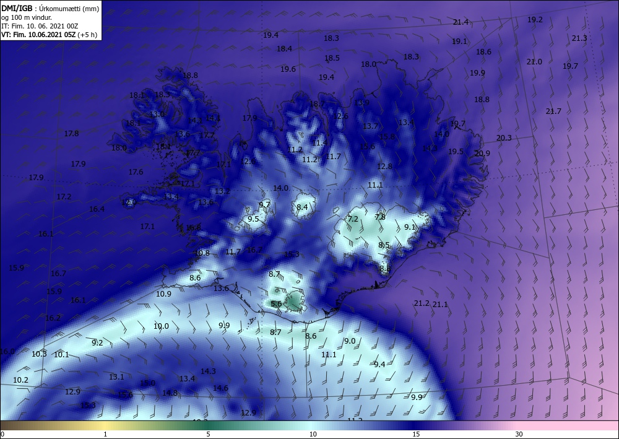The width and height of the screenshot is (619, 439).
Task: Click the 17.6 value label
Action: click(x=136, y=172)
